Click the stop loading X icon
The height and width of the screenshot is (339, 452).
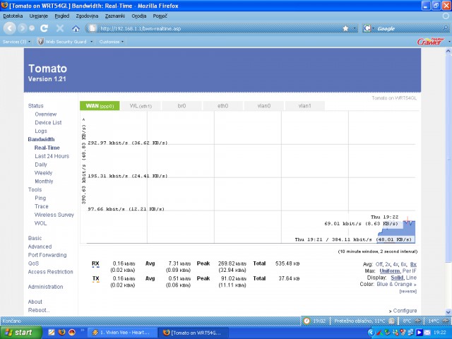coord(60,28)
